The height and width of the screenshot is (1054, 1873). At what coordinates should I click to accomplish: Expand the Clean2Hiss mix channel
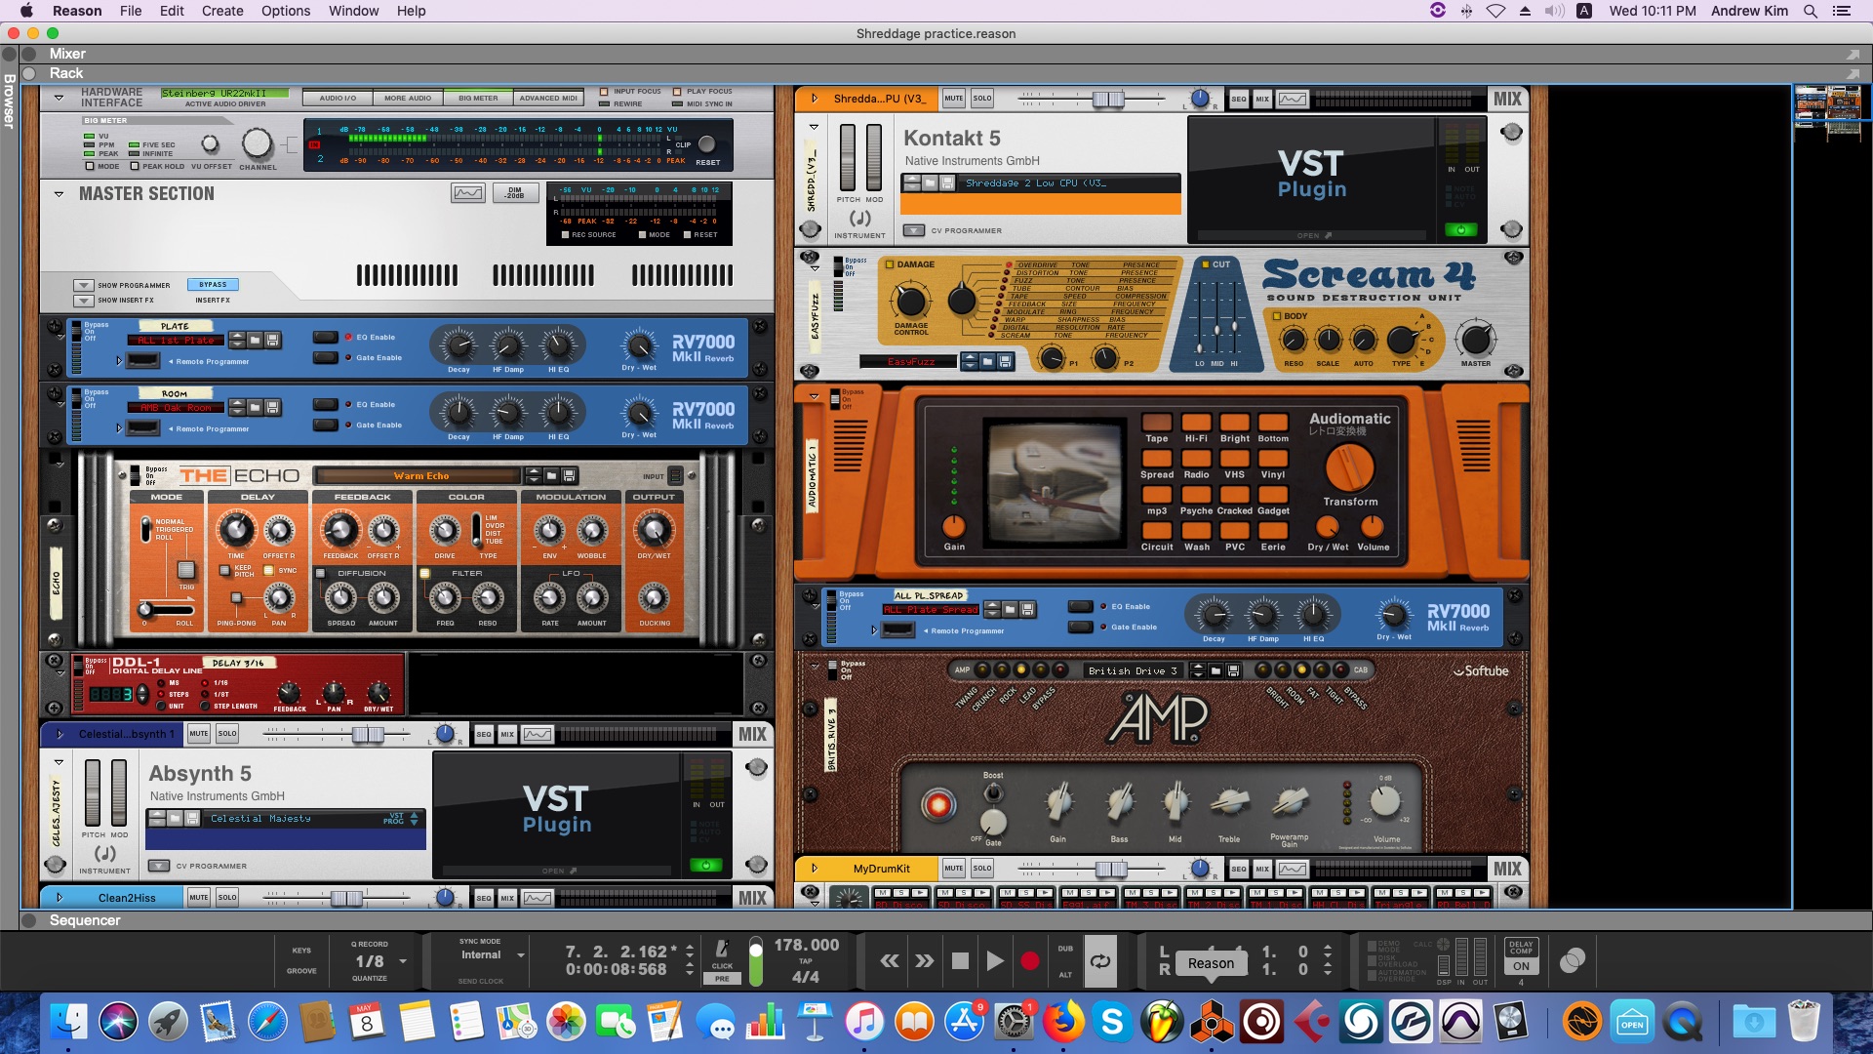click(59, 898)
